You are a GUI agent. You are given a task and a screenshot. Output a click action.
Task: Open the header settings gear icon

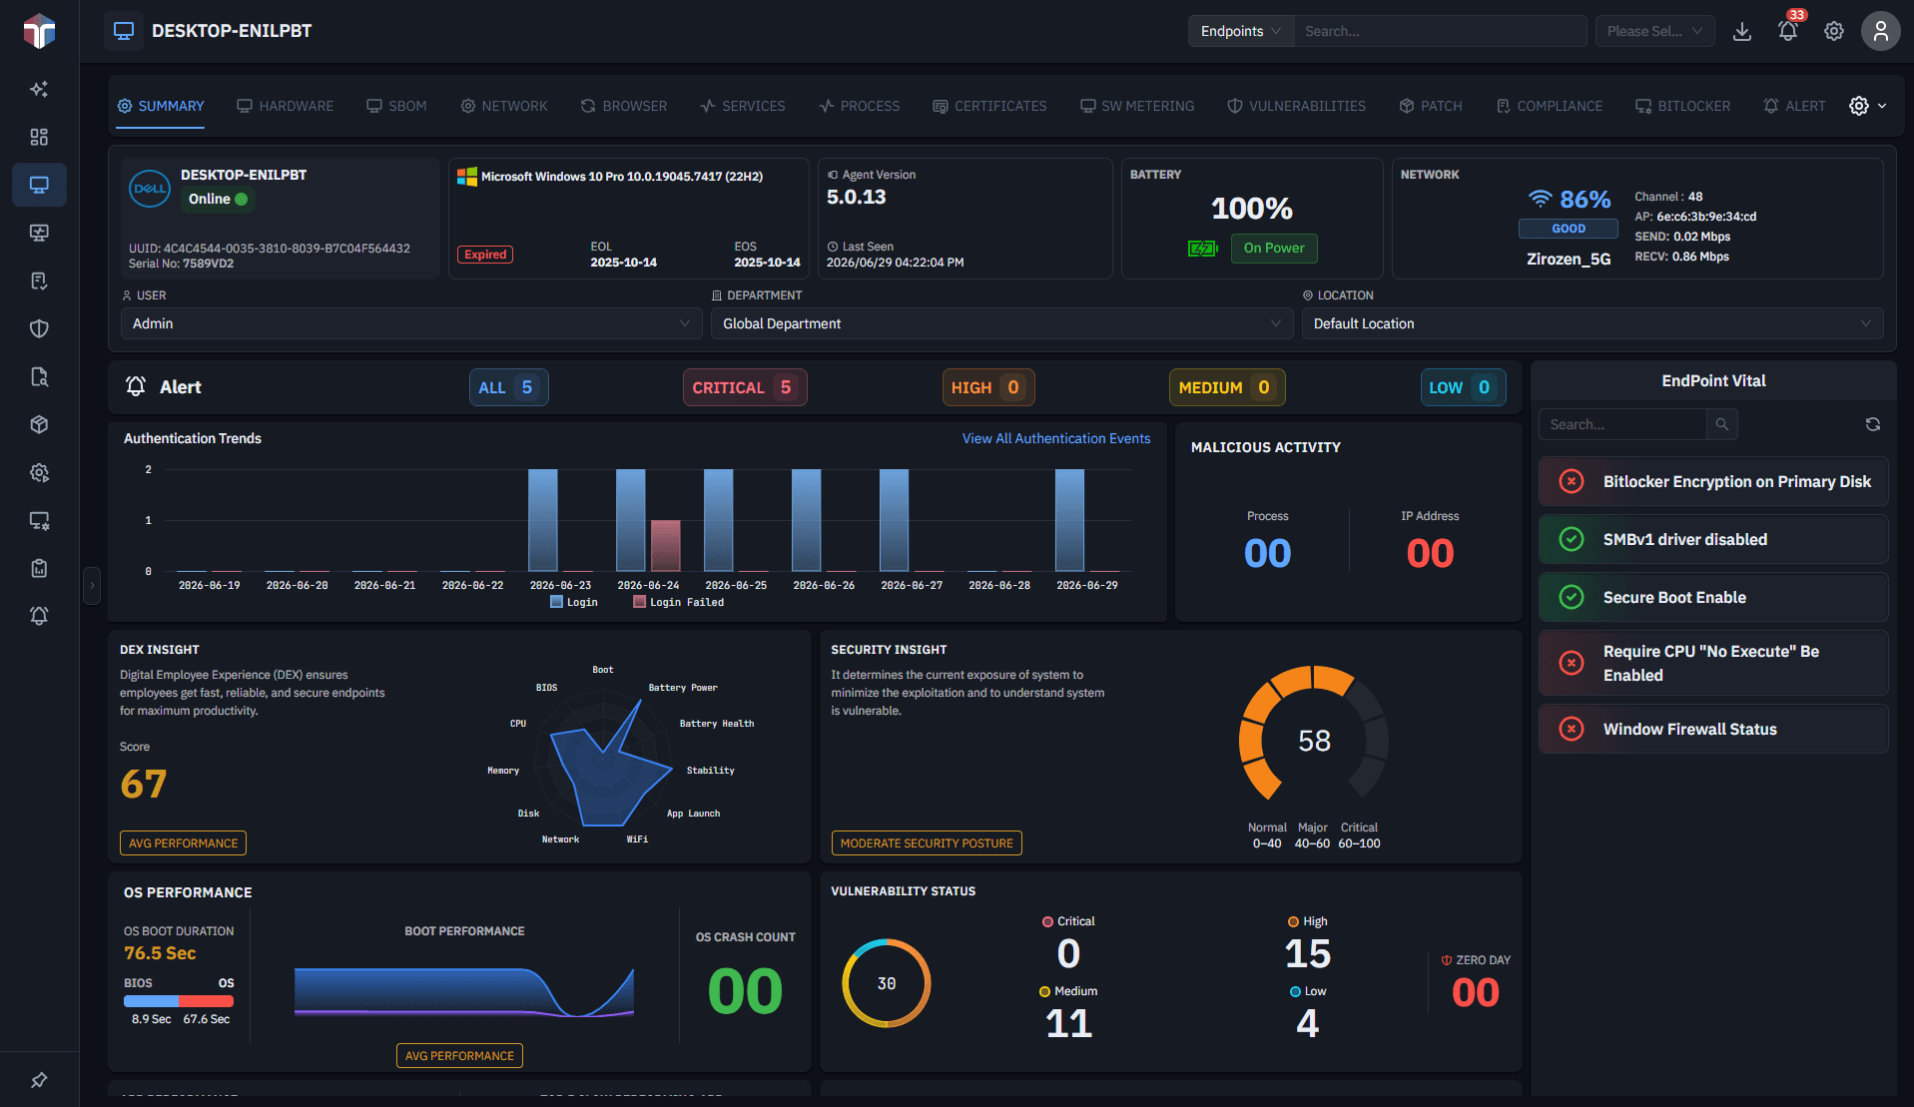tap(1834, 31)
